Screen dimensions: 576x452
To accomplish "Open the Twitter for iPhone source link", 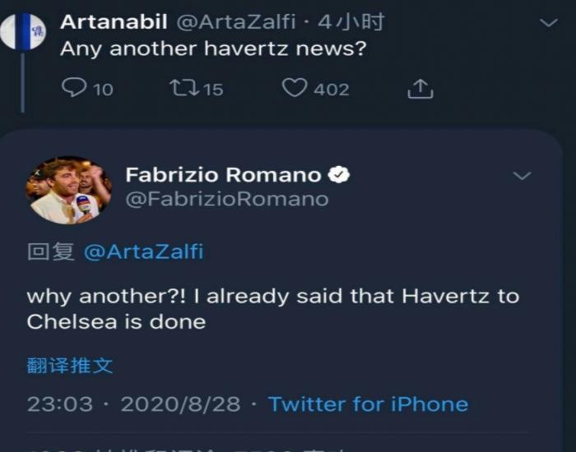I will click(368, 404).
